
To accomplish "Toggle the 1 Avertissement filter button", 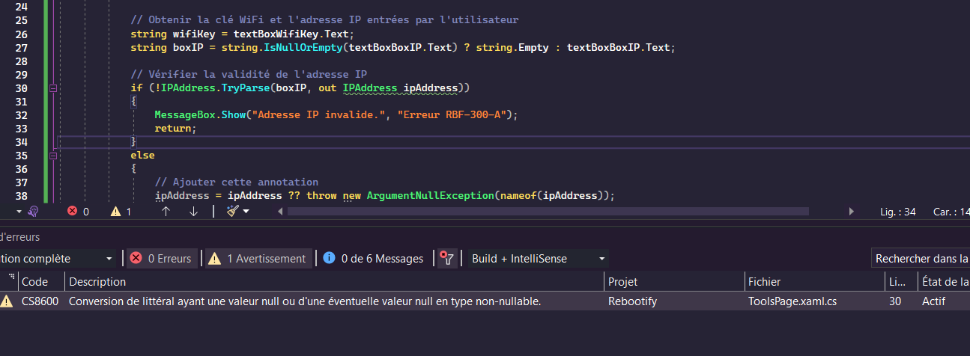I will pos(258,258).
